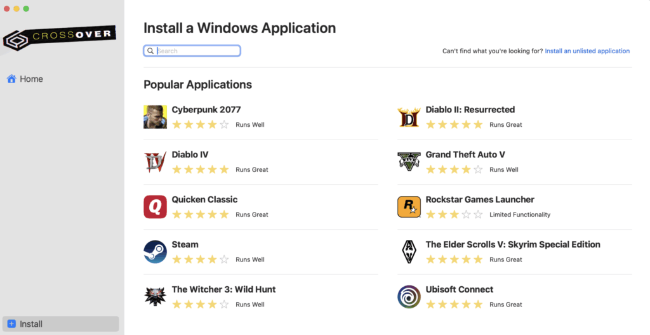Click the Cyberpunk 2077 app icon
This screenshot has width=650, height=335.
(155, 117)
